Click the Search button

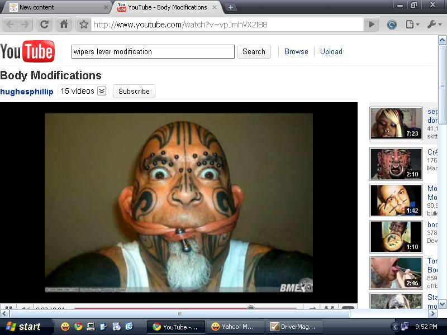(x=254, y=51)
